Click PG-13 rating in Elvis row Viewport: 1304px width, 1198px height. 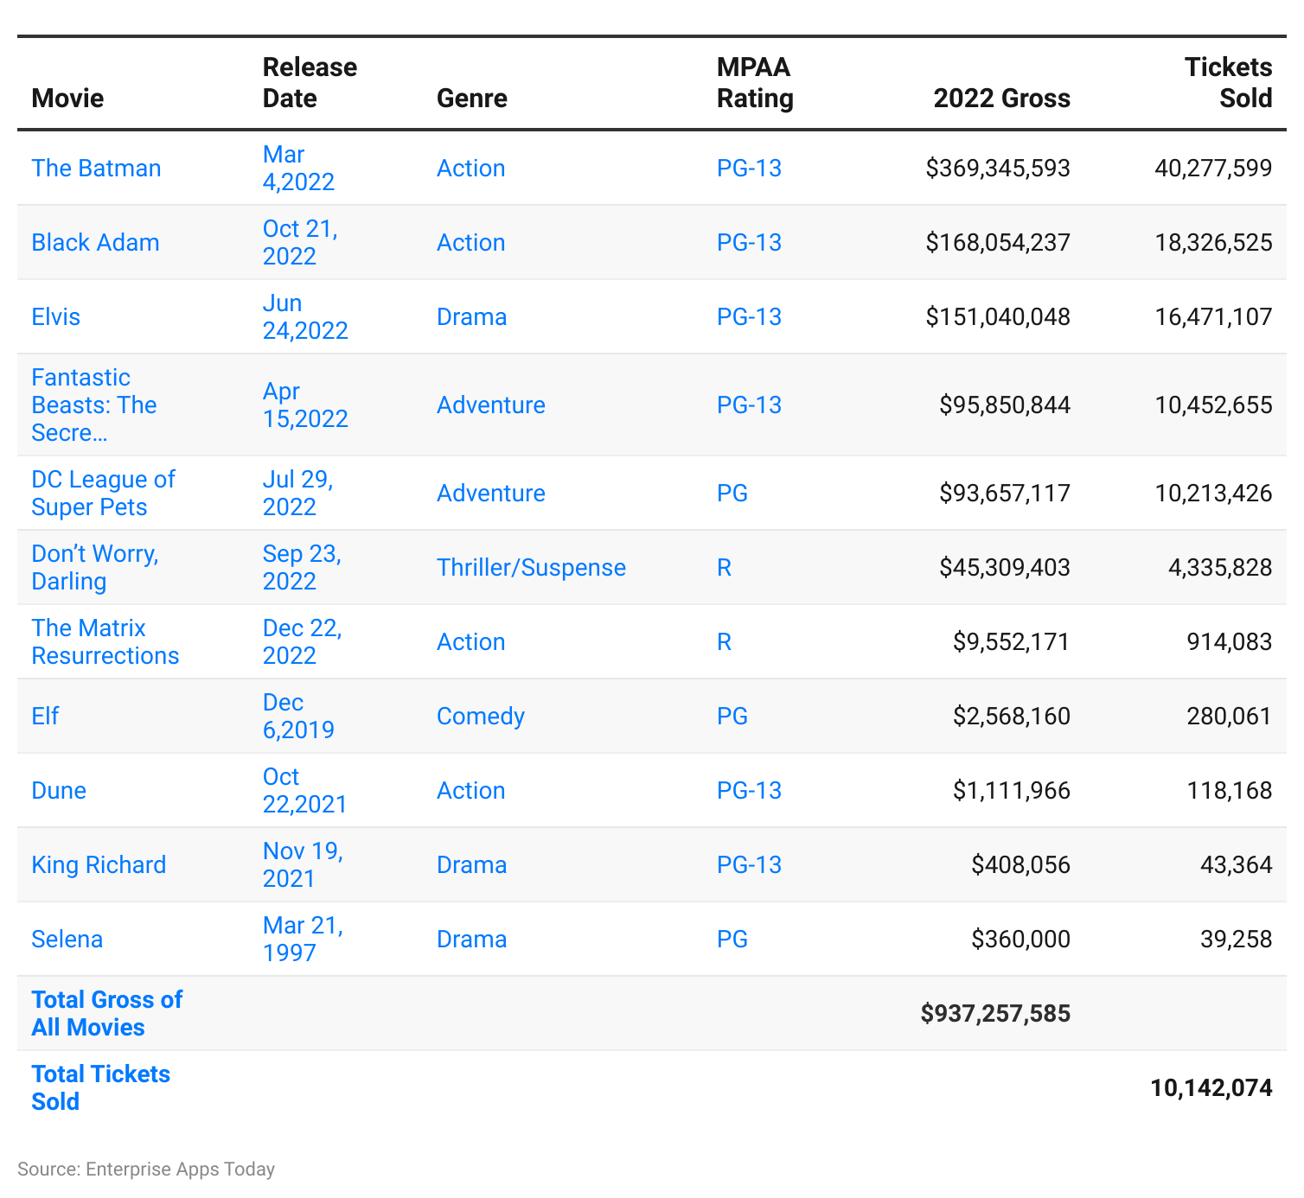[x=749, y=316]
